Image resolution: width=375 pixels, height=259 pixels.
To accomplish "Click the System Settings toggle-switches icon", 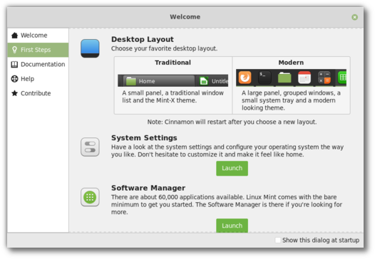I will [x=90, y=147].
